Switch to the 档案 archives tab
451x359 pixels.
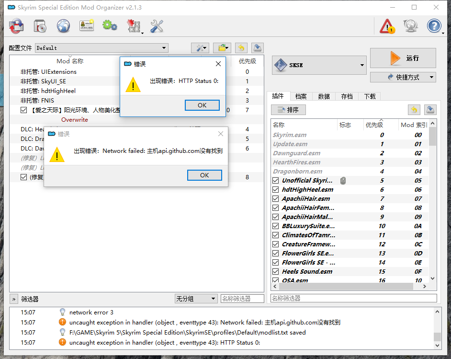(x=301, y=96)
